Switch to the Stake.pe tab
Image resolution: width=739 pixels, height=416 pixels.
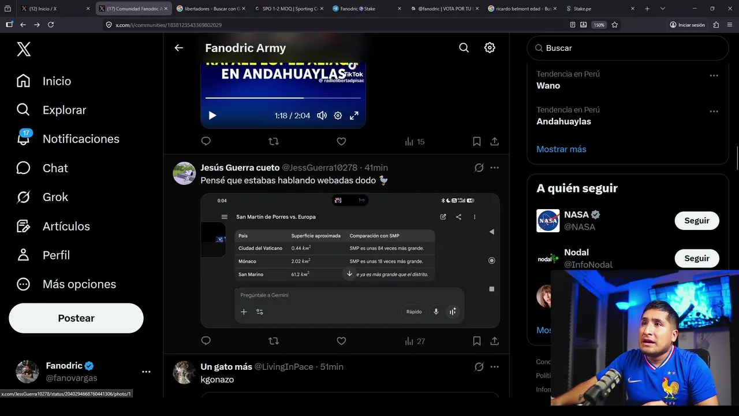pos(600,9)
